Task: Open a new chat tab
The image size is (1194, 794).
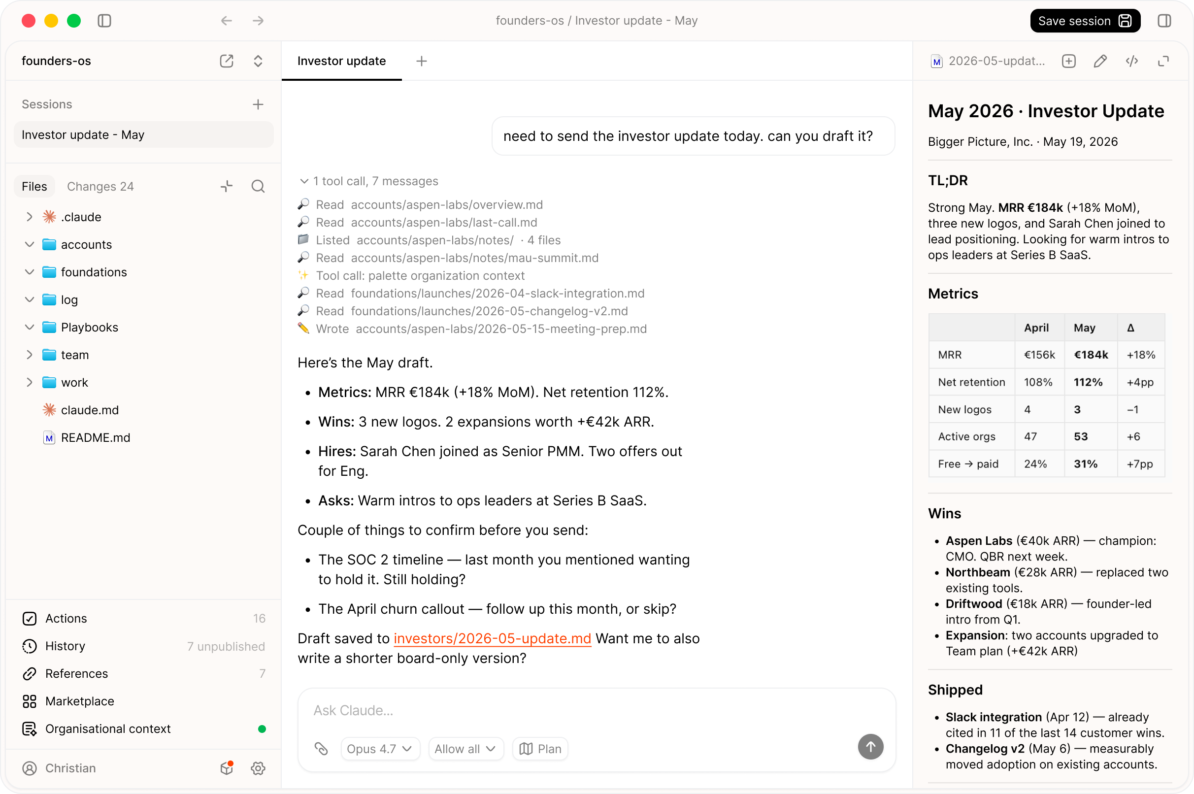Action: pyautogui.click(x=421, y=61)
